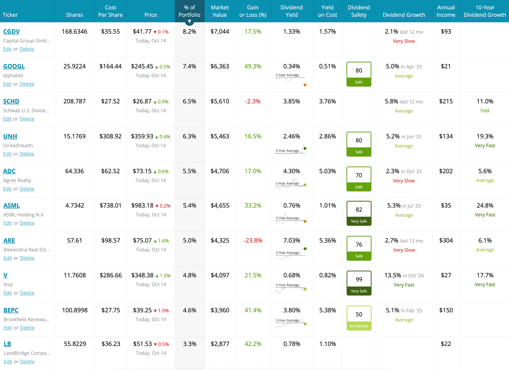Sort by Annual Income header
Screen dimensions: 509x370
pyautogui.click(x=446, y=11)
